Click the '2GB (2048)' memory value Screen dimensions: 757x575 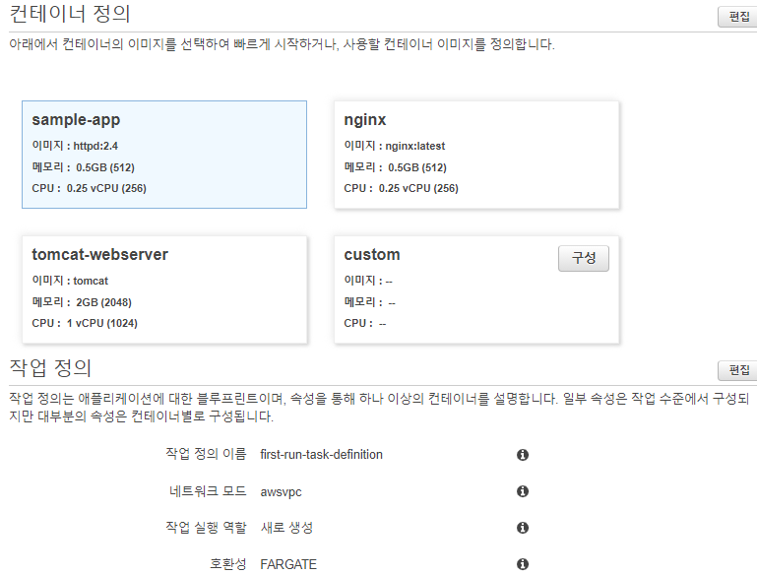pos(103,302)
